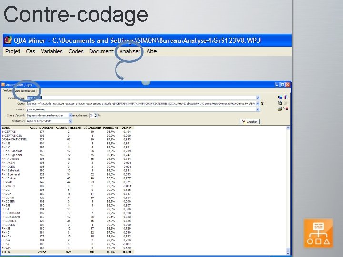Sort by the ACCORD PRESENT column header
The height and width of the screenshot is (257, 343).
tap(69, 128)
